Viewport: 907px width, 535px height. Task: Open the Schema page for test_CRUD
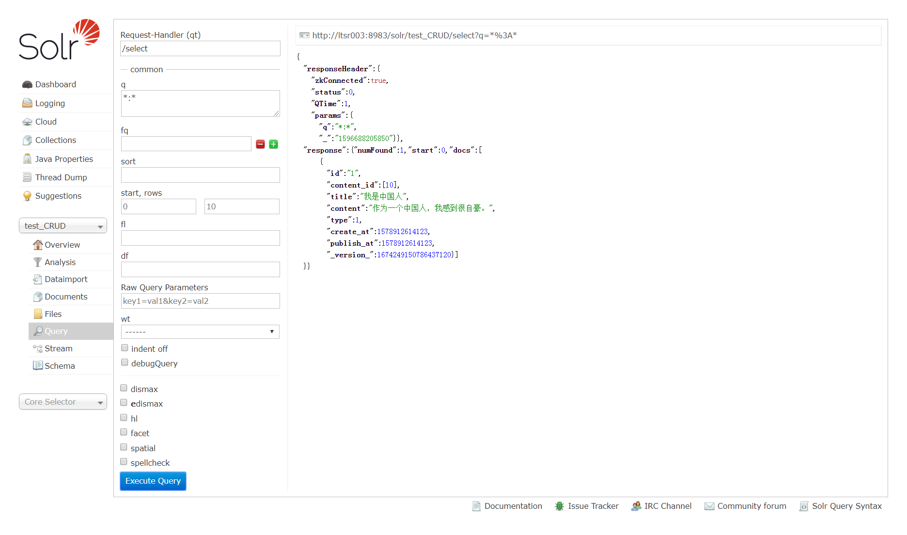[60, 366]
